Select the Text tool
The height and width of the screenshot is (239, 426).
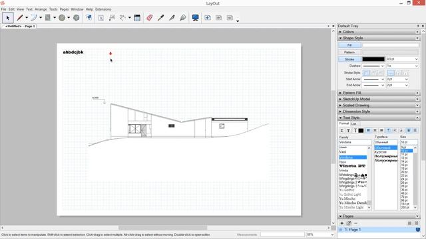(x=101, y=18)
